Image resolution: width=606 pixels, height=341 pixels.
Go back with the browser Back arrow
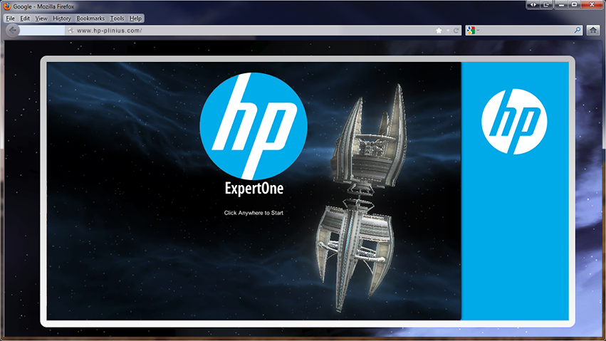coord(12,31)
